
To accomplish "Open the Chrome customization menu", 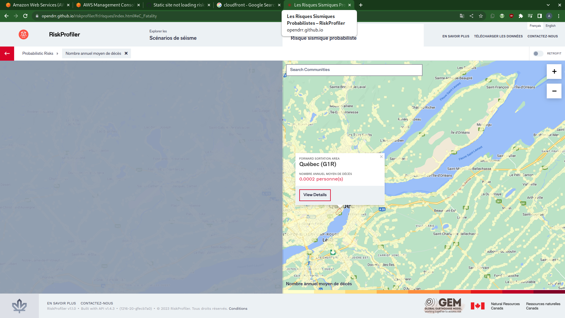I will (x=559, y=16).
